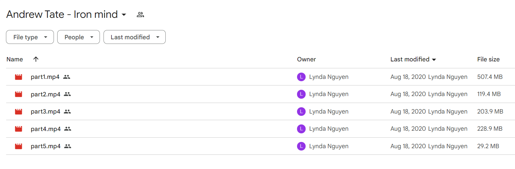Click the shared icon next to part1.mp4

66,77
